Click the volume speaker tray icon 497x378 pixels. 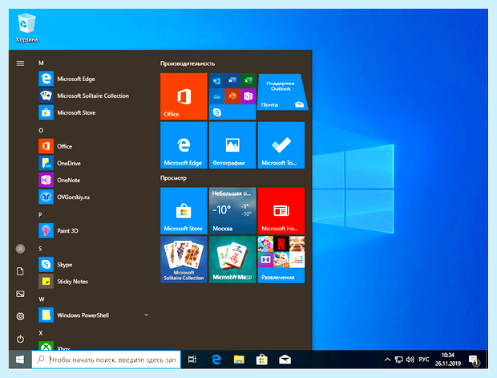click(x=410, y=360)
